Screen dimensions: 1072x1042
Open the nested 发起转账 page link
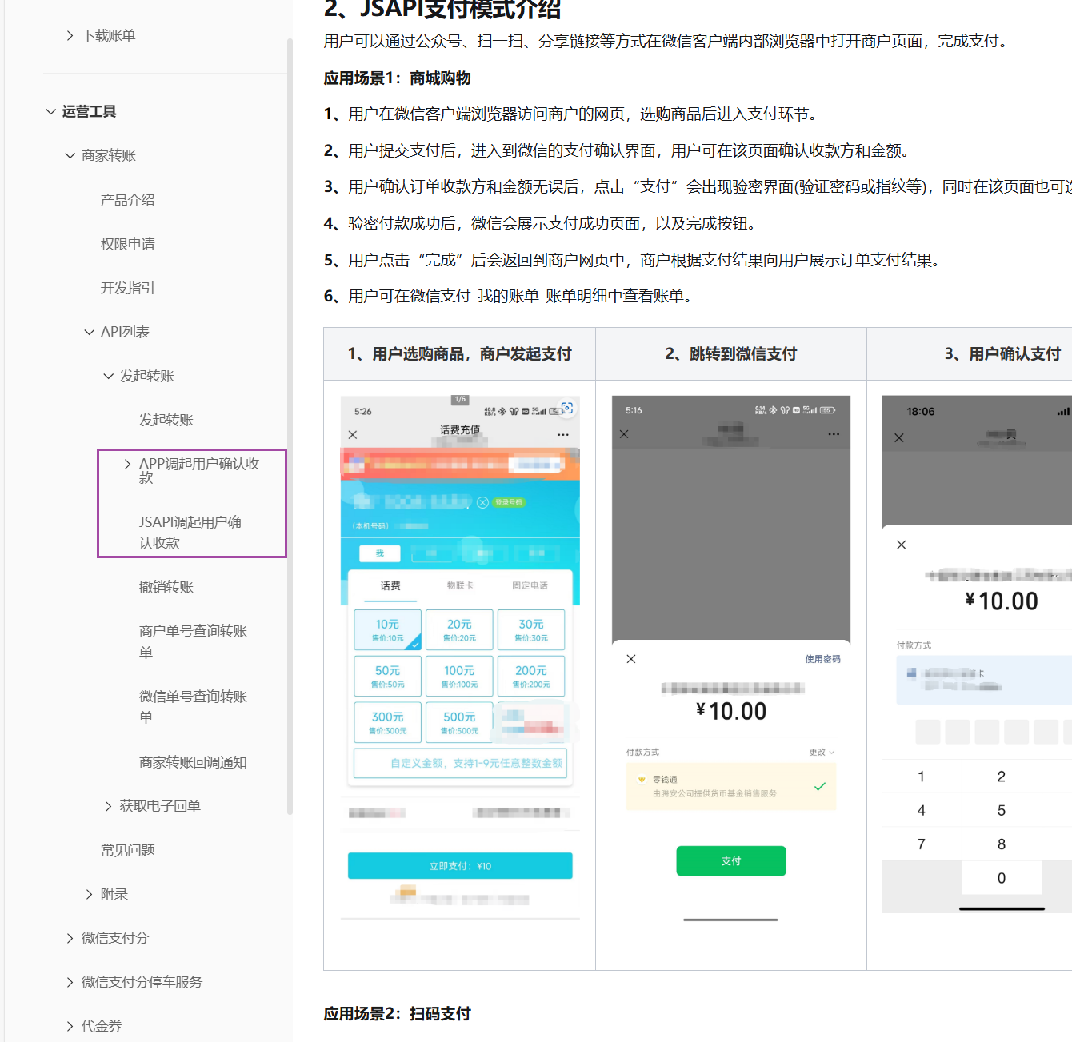pos(166,420)
